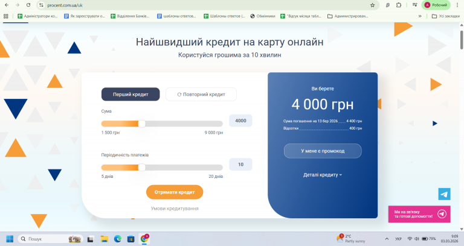Open the Умови кредитування link
The image size is (464, 246).
(x=175, y=209)
